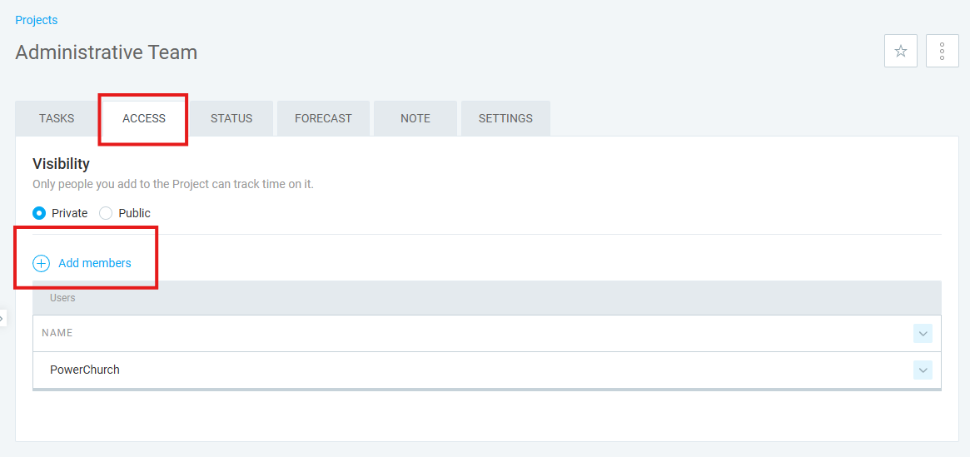The width and height of the screenshot is (970, 457).
Task: Star the Administrative Team project as favorite
Action: [x=901, y=51]
